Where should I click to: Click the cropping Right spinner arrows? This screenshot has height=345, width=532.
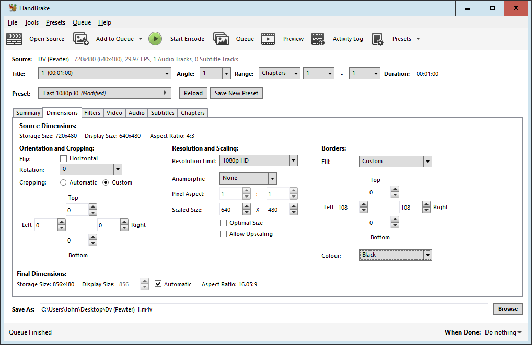124,225
